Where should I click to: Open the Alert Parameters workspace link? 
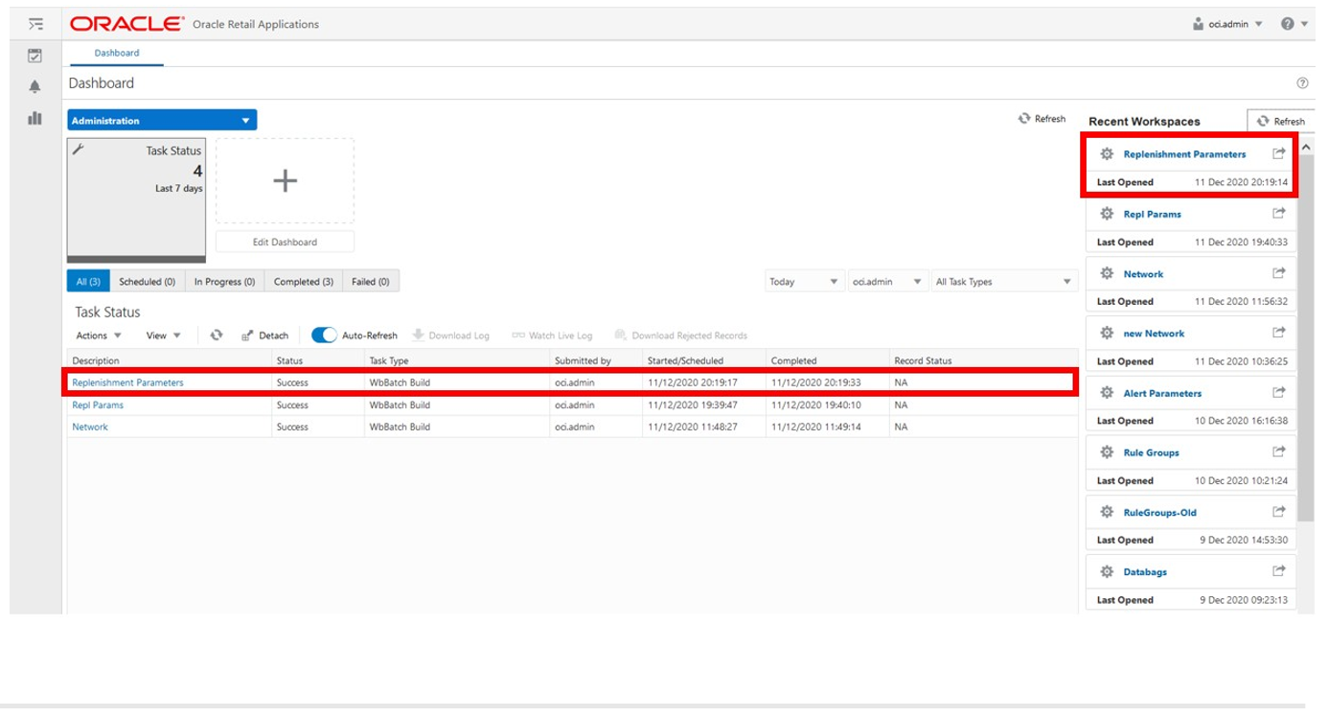1162,393
